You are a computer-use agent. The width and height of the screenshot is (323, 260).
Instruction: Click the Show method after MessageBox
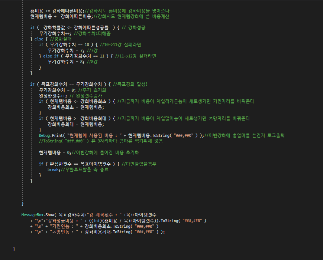[x=51, y=215]
